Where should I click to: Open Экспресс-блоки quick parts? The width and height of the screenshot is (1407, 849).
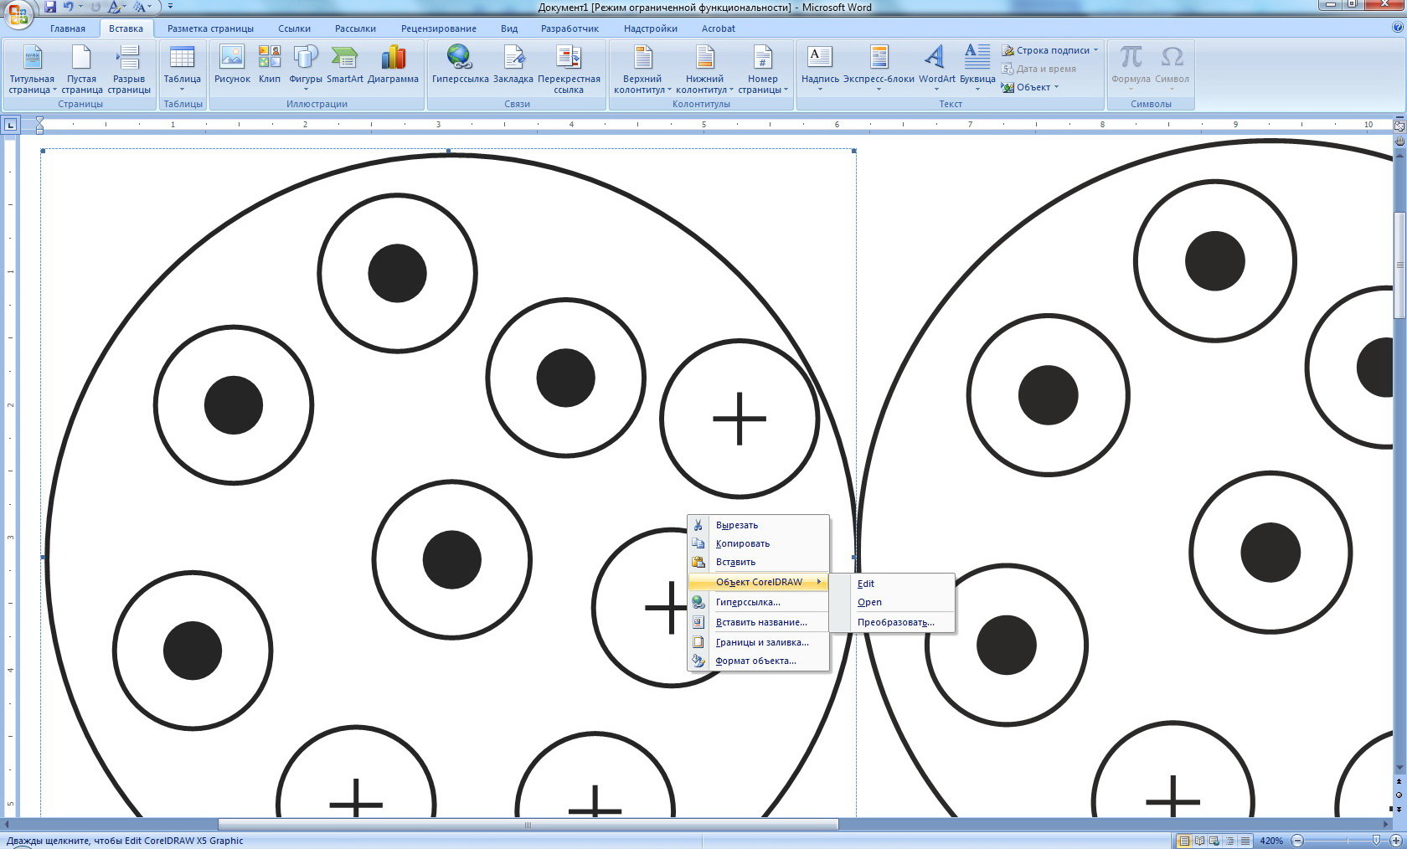click(879, 67)
